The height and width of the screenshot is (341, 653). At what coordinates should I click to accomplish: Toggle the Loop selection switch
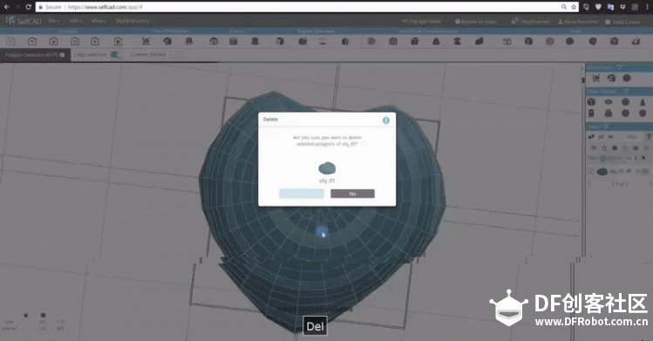116,55
